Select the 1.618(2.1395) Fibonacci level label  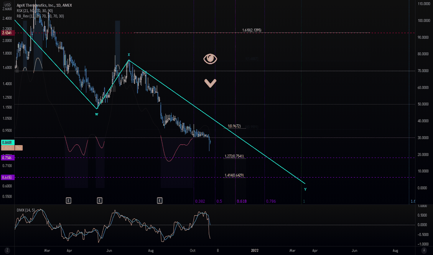[x=251, y=30]
